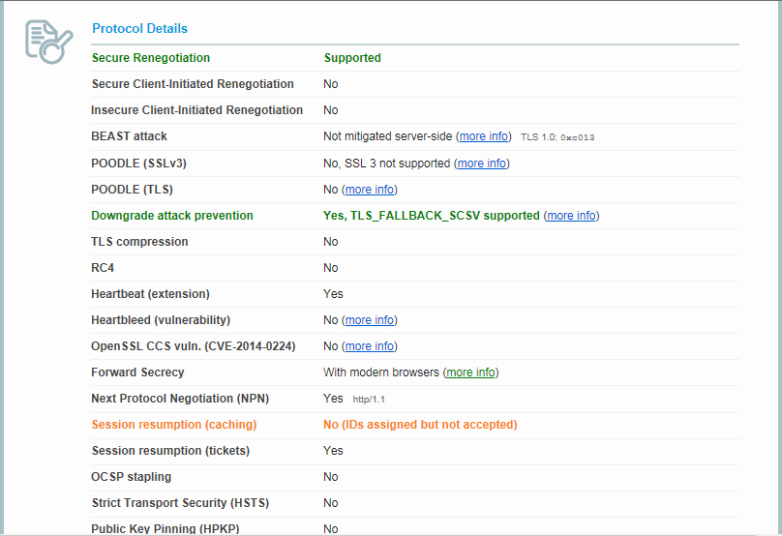Viewport: 782px width, 536px height.
Task: Open Forward Secrecy more info link
Action: tap(470, 372)
